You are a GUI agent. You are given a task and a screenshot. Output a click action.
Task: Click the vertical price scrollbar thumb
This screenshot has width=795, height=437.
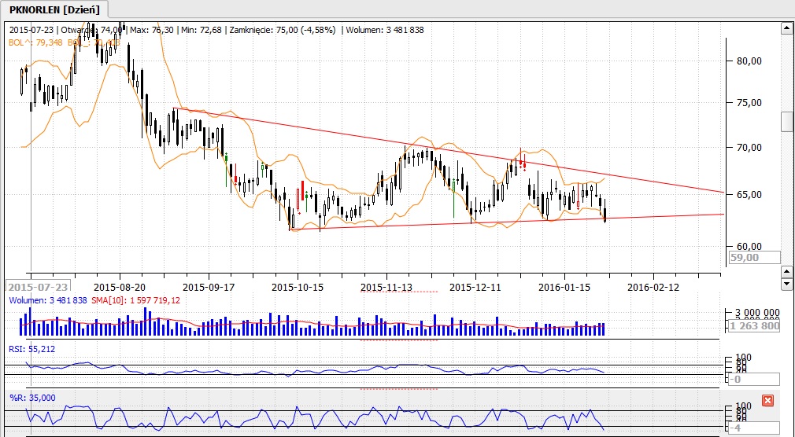tap(786, 122)
